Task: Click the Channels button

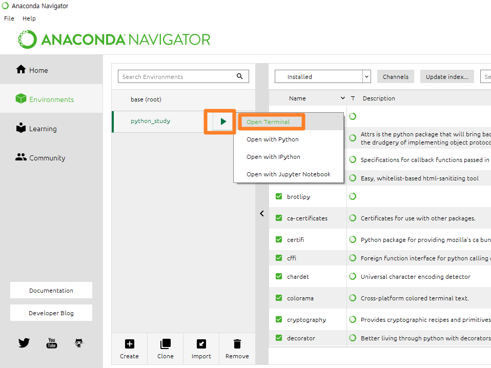Action: click(x=396, y=76)
